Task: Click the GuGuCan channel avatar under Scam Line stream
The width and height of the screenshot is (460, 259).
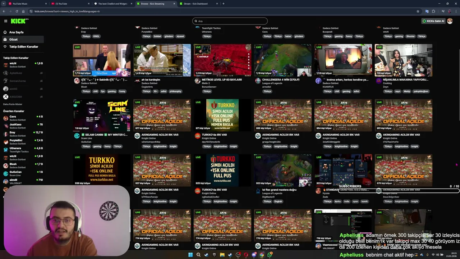Action: click(x=77, y=136)
